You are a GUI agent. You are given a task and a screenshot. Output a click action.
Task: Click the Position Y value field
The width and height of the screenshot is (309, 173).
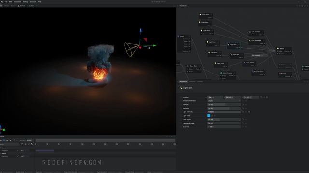233,97
